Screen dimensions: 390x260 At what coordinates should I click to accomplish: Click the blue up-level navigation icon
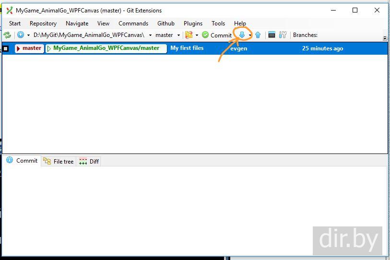click(21, 35)
